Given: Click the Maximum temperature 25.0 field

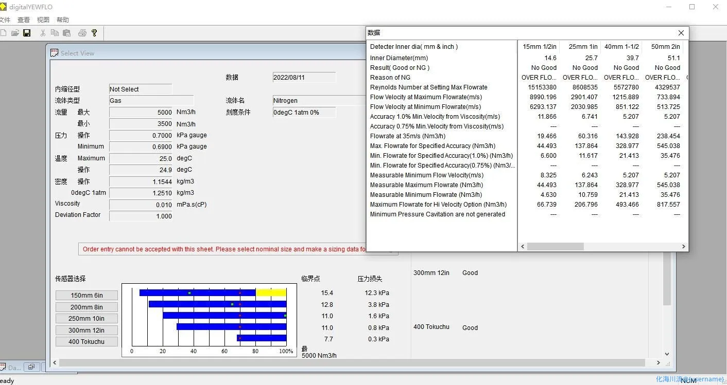Looking at the screenshot, I should coord(141,158).
